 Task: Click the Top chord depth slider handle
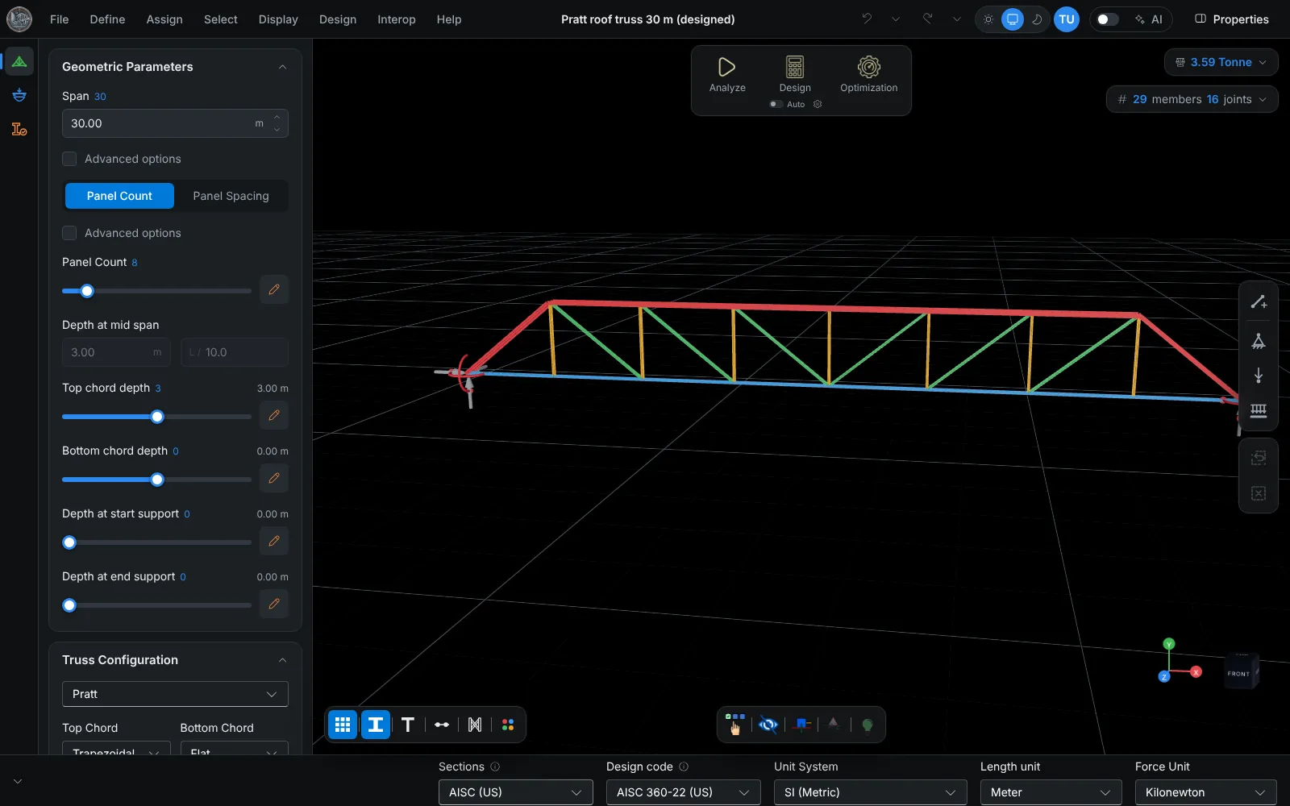157,417
